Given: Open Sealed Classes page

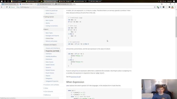Looking at the screenshot, I should [50, 65].
